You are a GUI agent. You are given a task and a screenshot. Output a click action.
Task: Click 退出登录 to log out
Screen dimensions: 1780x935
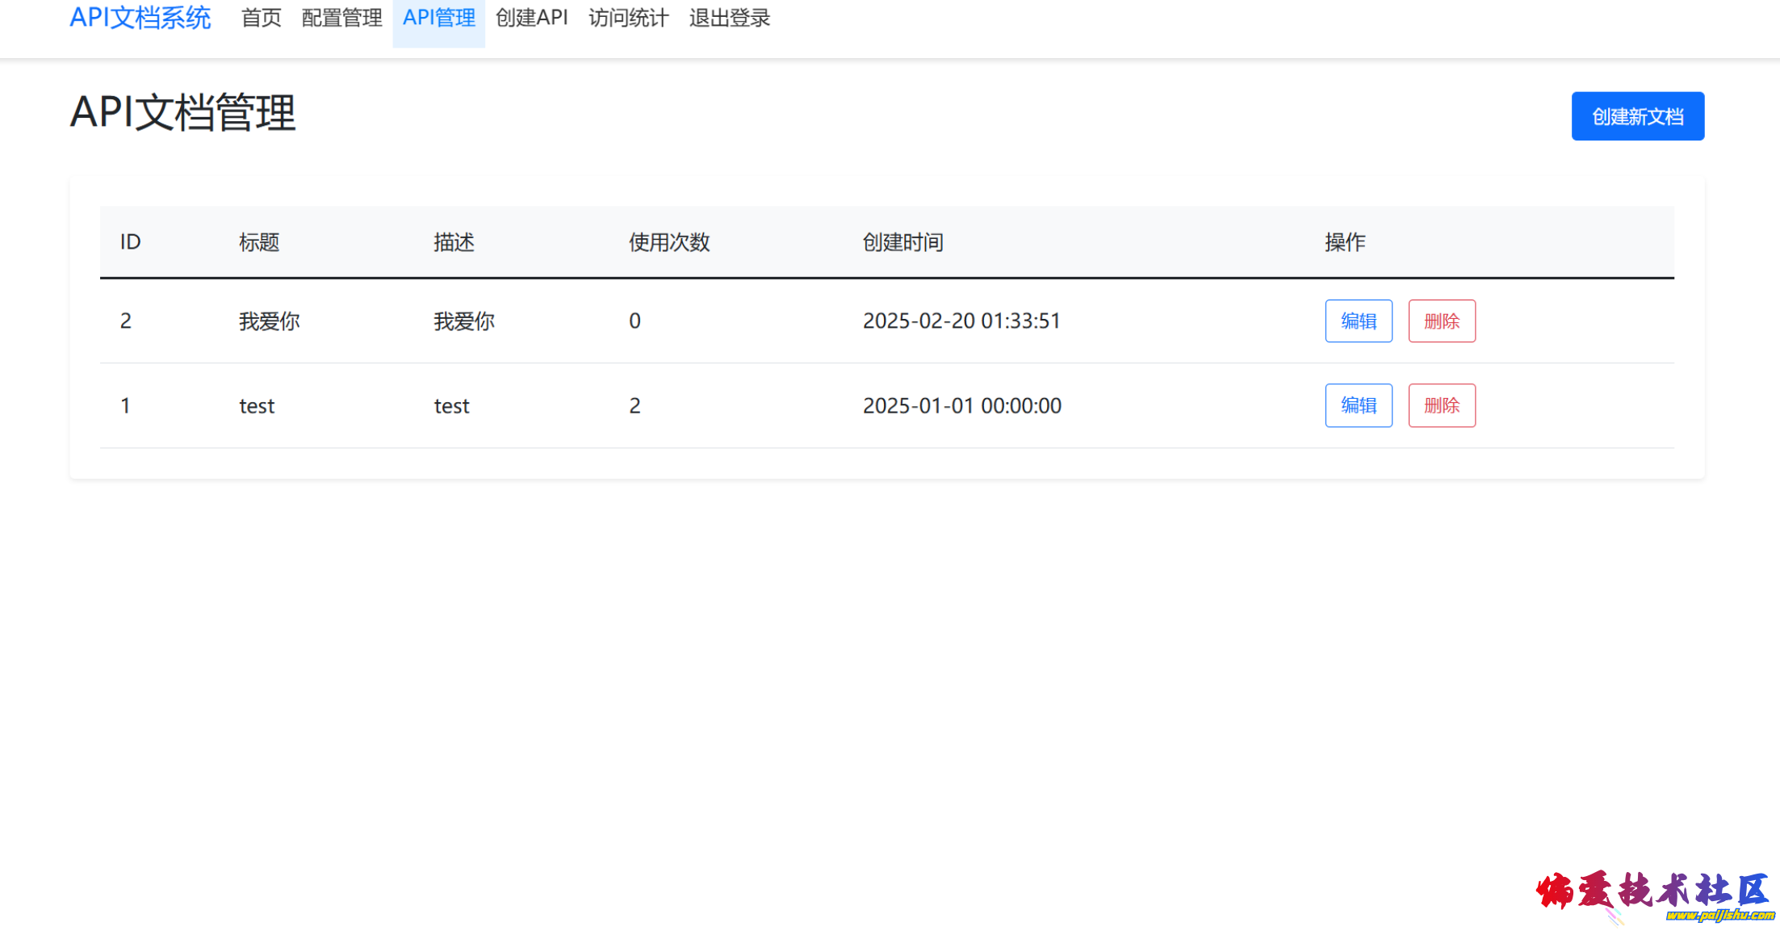pos(729,18)
